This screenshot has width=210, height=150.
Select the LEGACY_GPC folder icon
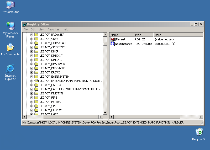click(x=36, y=106)
